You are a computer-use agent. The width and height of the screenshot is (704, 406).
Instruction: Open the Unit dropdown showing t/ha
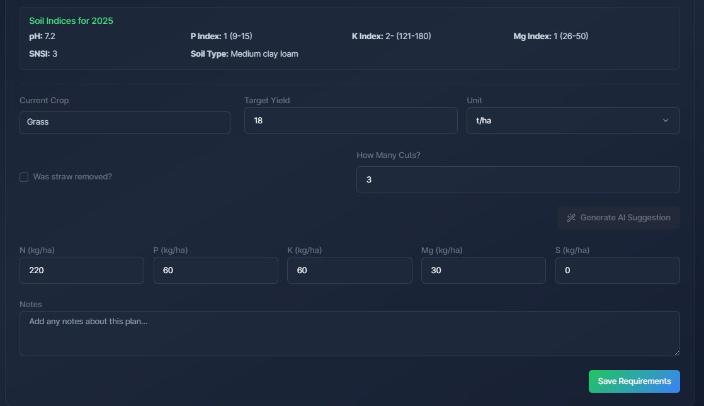572,120
